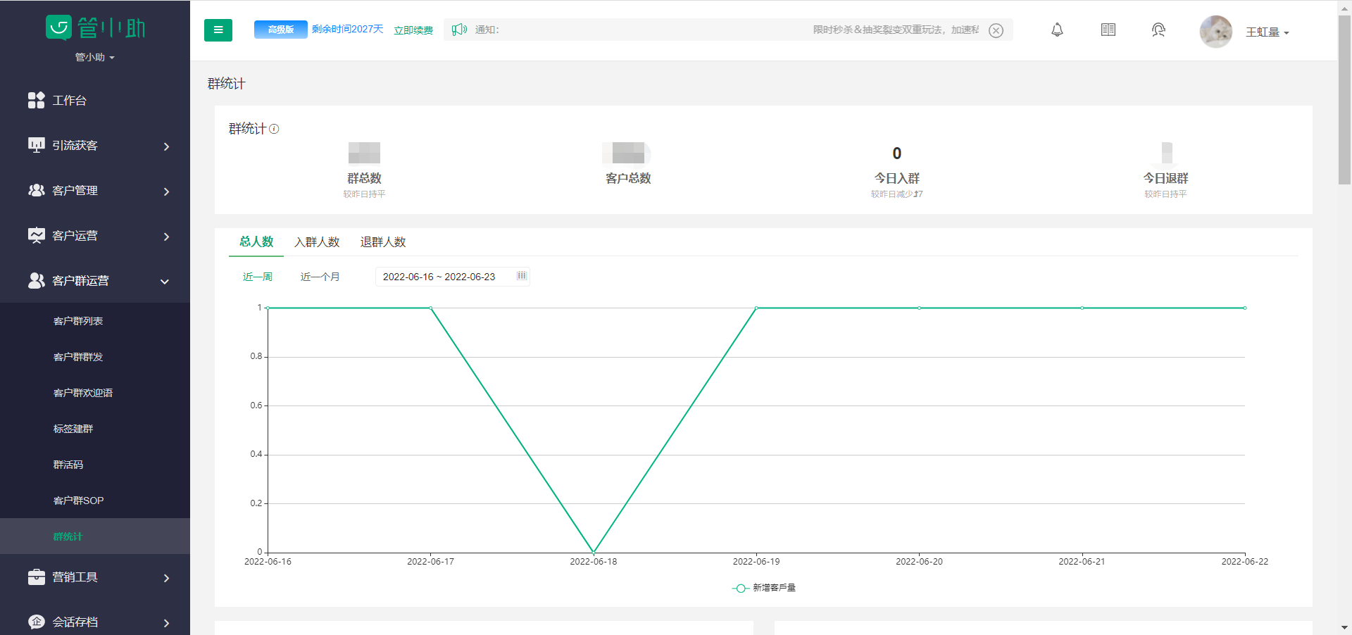
Task: Click the 2022-06-17 data point on chart
Action: point(431,308)
